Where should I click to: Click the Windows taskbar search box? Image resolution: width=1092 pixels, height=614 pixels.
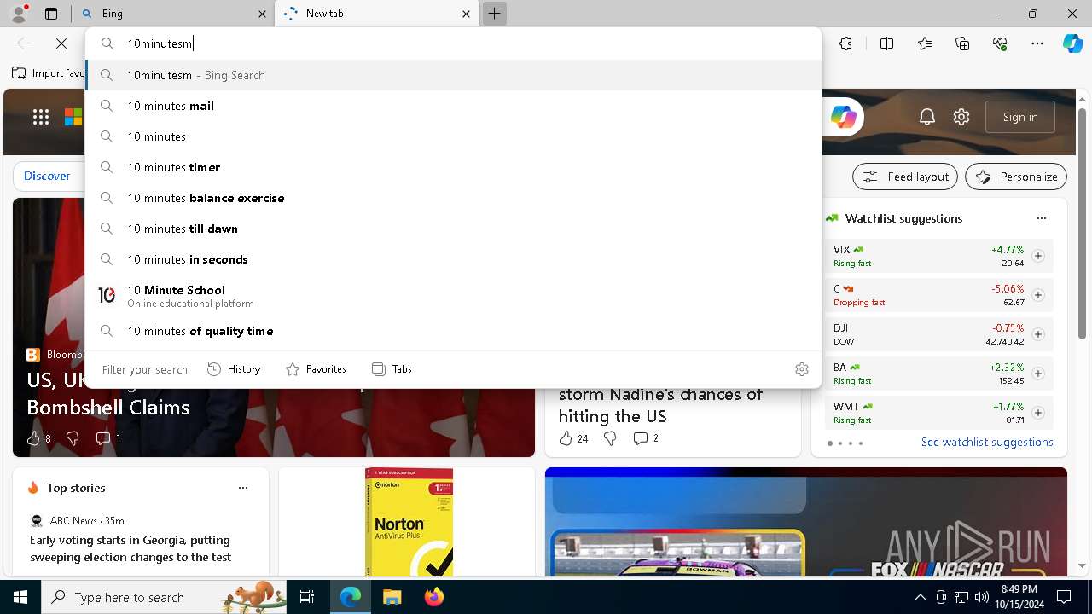pyautogui.click(x=164, y=597)
